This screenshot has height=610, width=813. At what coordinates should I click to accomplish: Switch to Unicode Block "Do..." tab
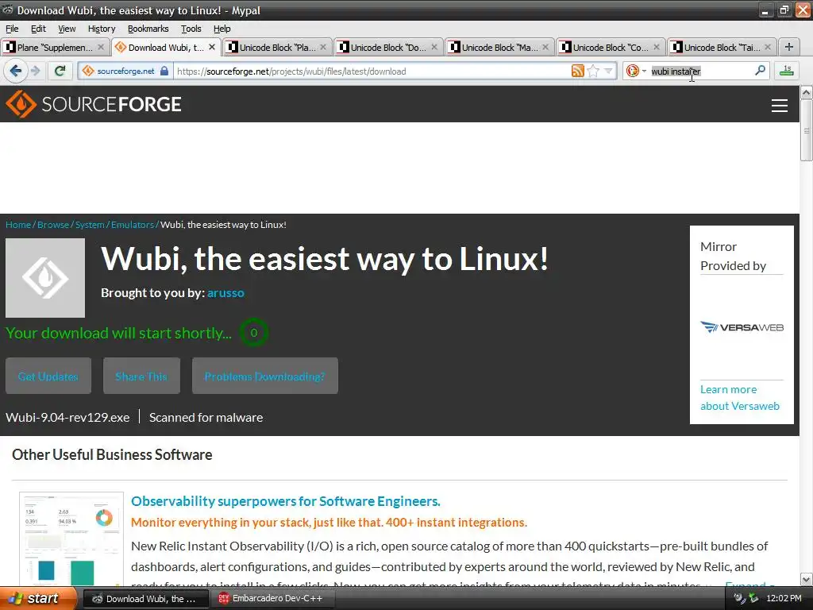(388, 47)
